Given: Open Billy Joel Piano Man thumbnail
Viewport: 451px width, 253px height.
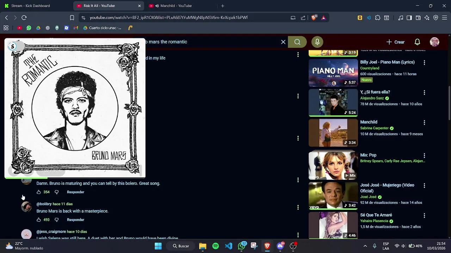Looking at the screenshot, I should tap(333, 73).
